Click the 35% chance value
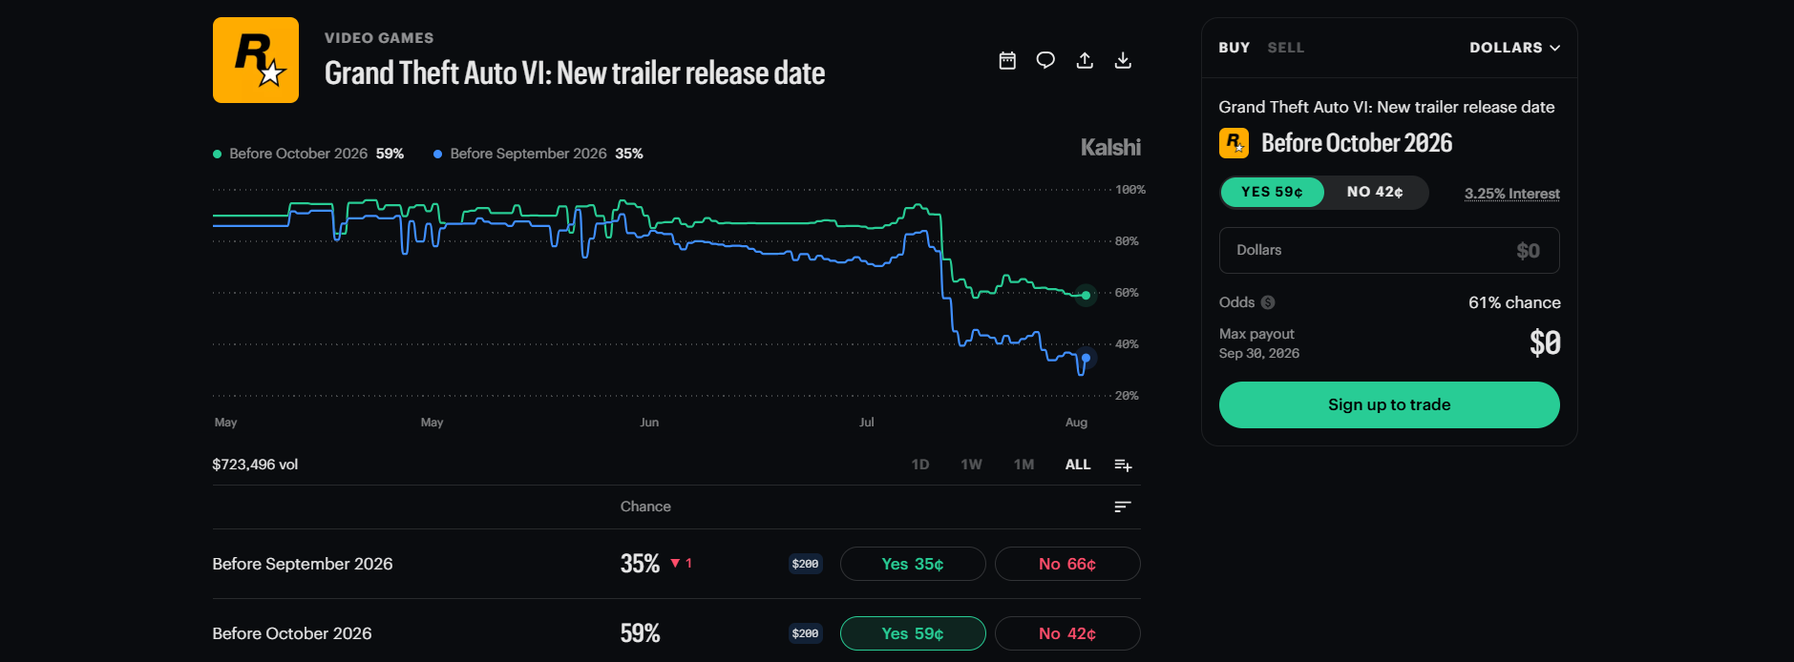Screen dimensions: 1794x662 tap(640, 564)
